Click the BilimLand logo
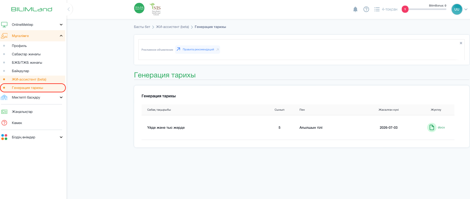This screenshot has width=470, height=199. tap(32, 9)
